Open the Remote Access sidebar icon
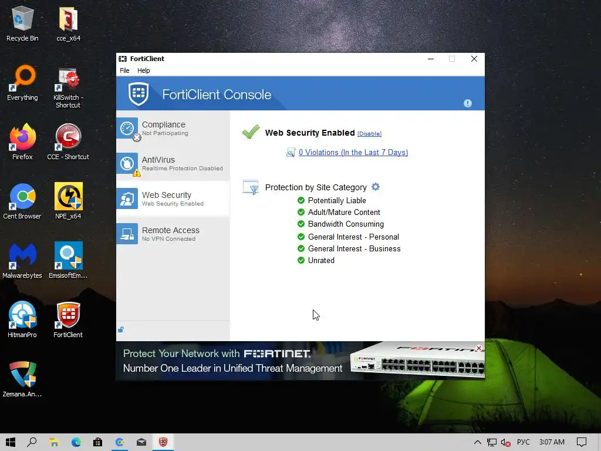Viewport: 601px width, 451px height. tap(127, 234)
